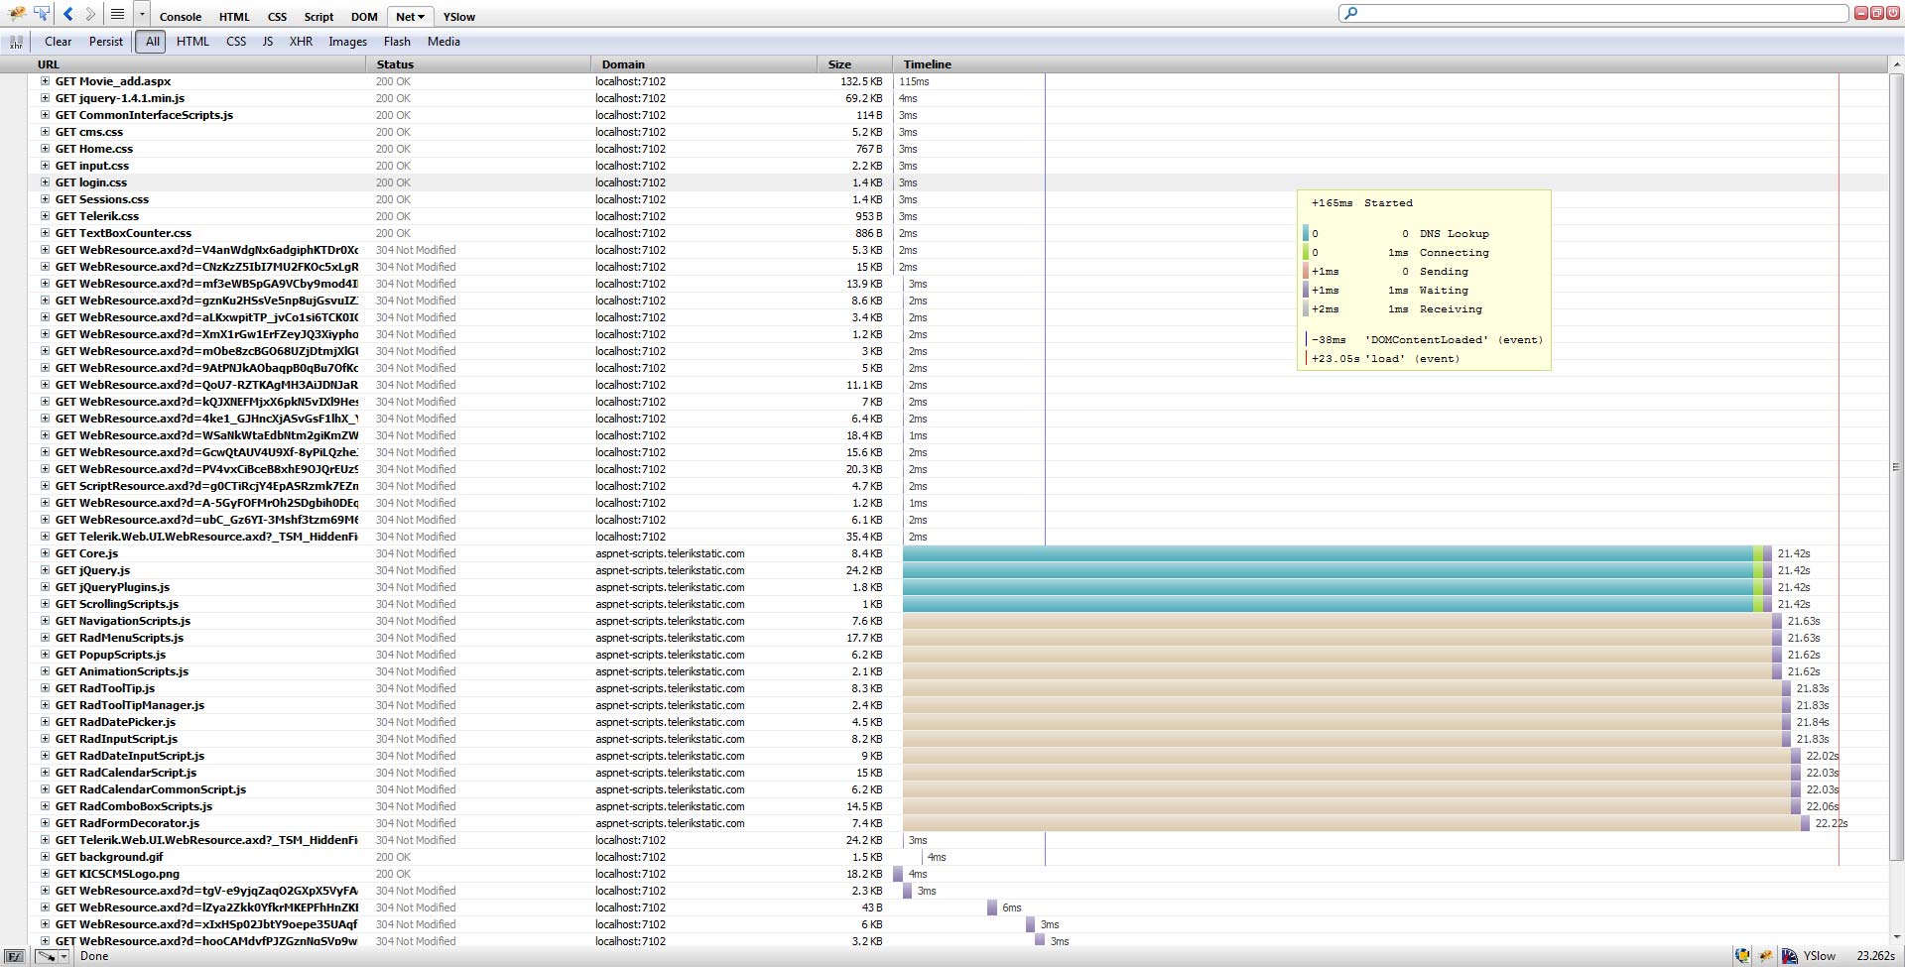Filter the list to Flash requests
This screenshot has width=1905, height=967.
tap(397, 42)
